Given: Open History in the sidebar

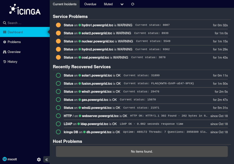Looking at the screenshot, I should click(x=12, y=62).
